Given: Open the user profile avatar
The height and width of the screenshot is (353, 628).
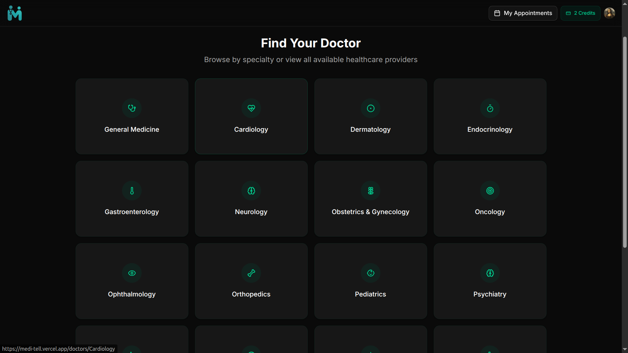Looking at the screenshot, I should coord(609,13).
